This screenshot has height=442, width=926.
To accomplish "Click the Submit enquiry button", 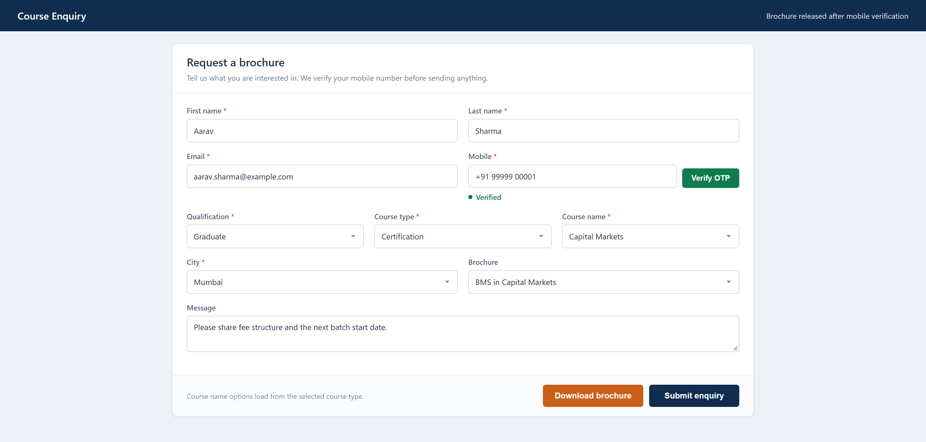I will pos(694,396).
